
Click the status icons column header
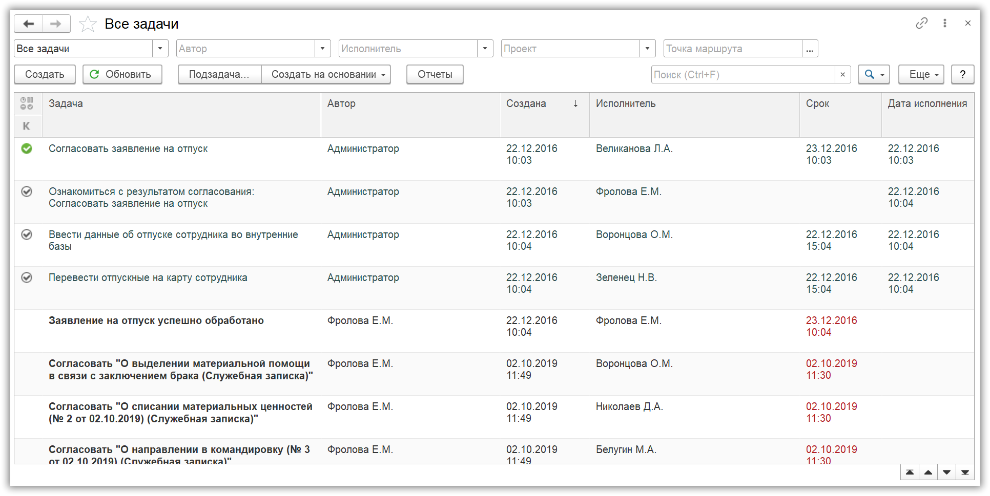(x=27, y=103)
